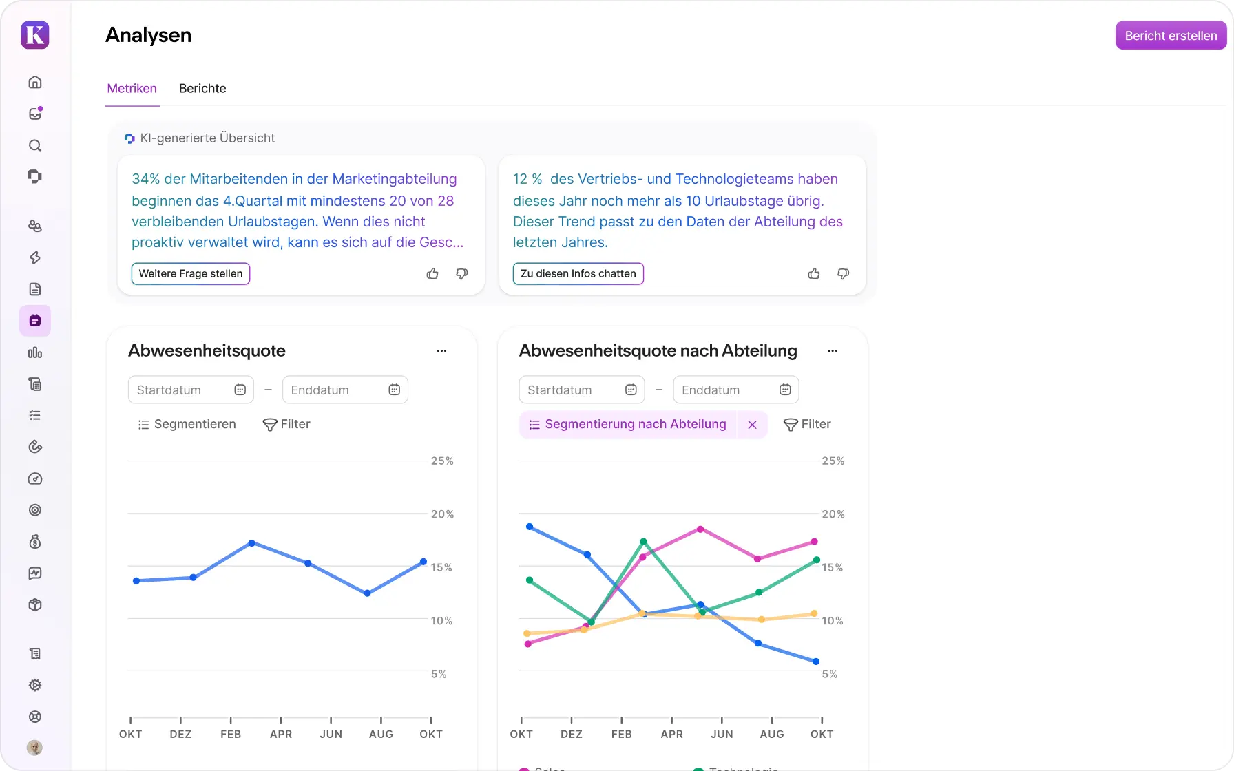Open the settings gear sidebar icon

35,686
